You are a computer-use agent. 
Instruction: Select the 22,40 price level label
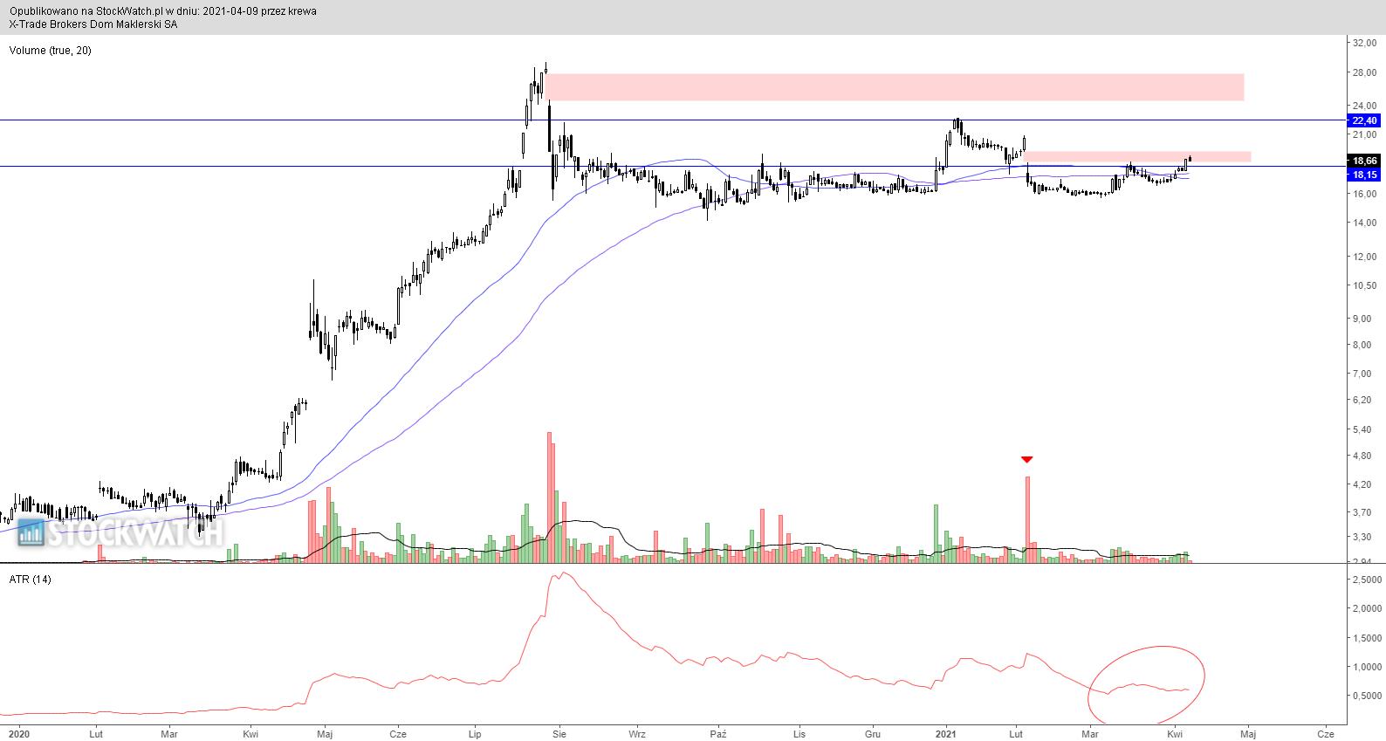(x=1364, y=120)
